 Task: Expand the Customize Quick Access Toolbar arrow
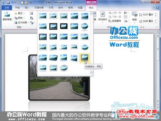pos(31,3)
